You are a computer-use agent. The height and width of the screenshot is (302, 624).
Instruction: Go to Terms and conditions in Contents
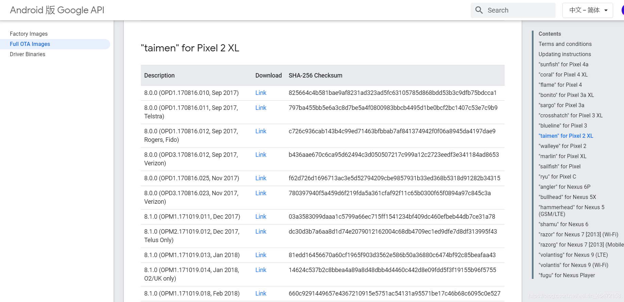(565, 44)
